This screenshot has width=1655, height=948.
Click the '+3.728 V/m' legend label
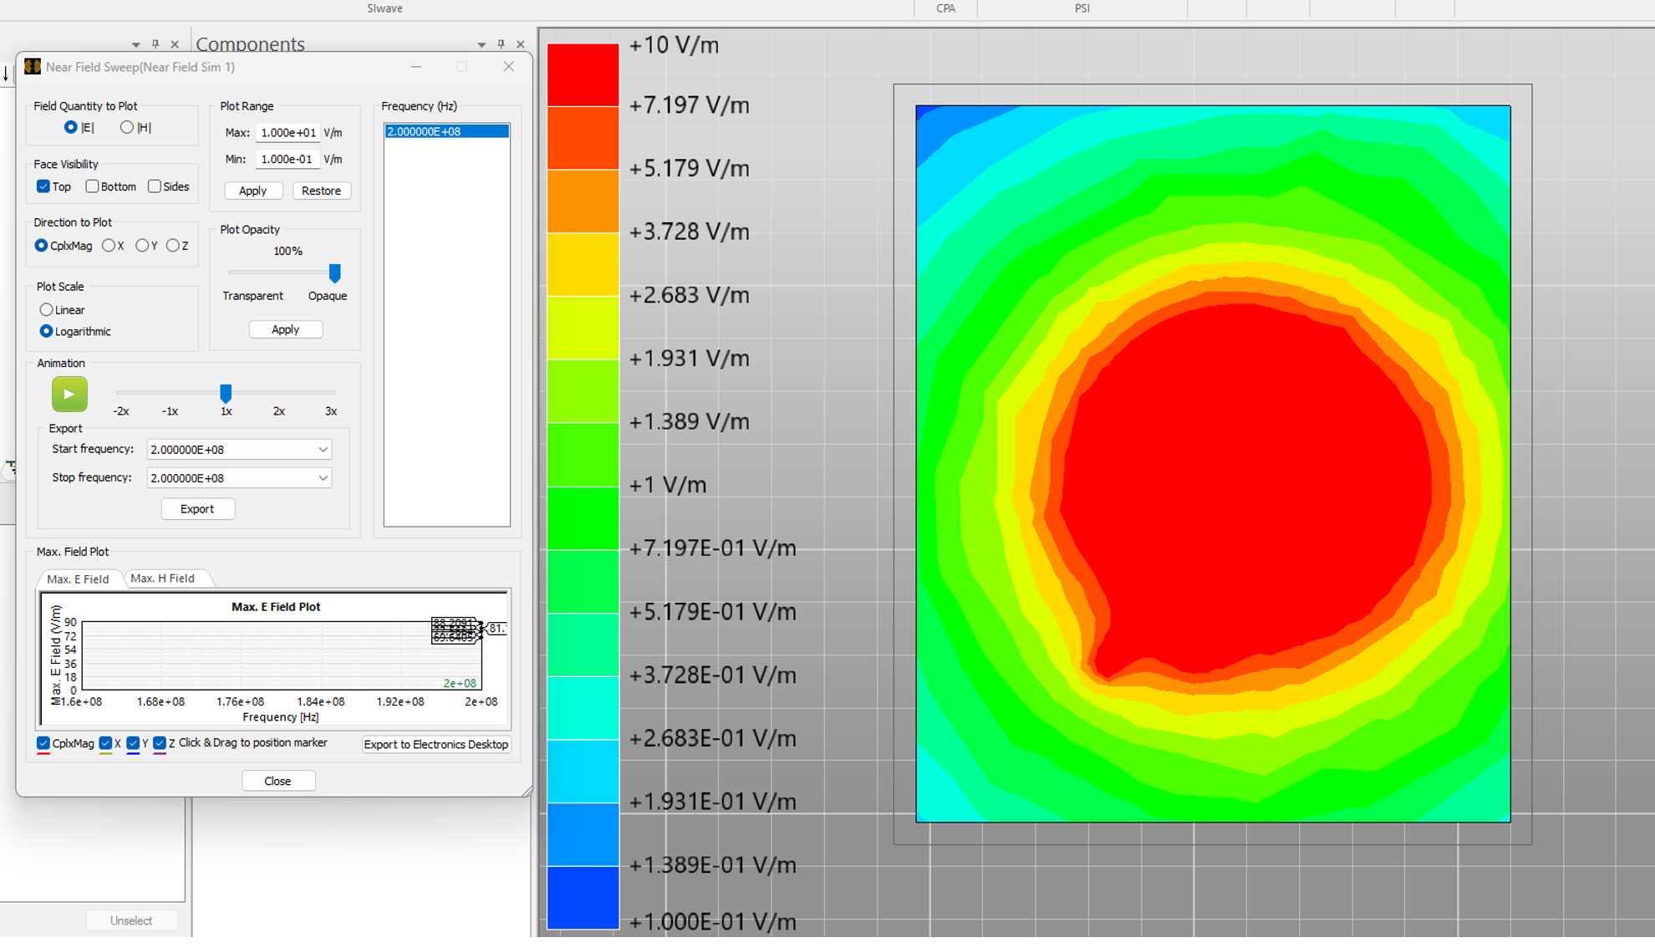coord(689,232)
